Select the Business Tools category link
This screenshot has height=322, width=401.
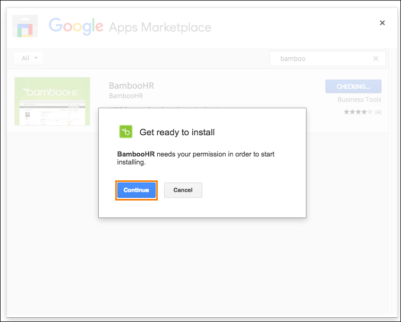(360, 100)
